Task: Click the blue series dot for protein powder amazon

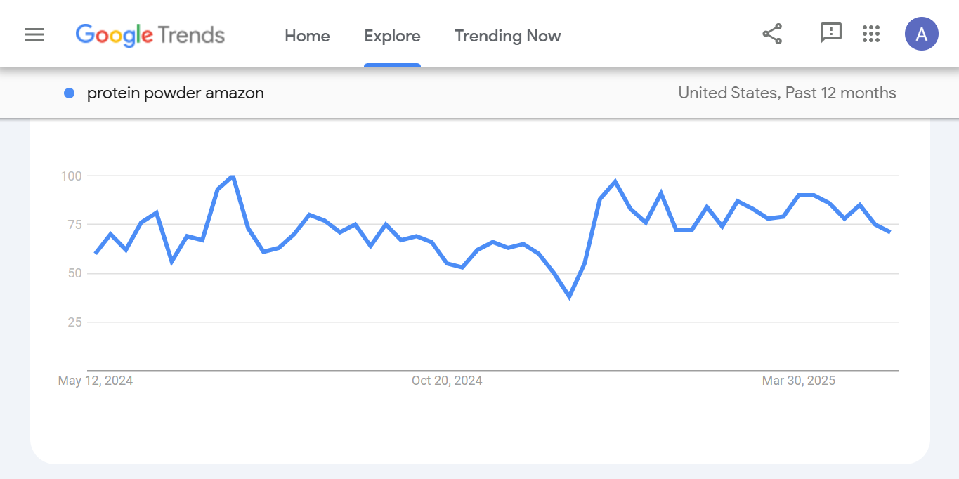Action: pyautogui.click(x=69, y=93)
